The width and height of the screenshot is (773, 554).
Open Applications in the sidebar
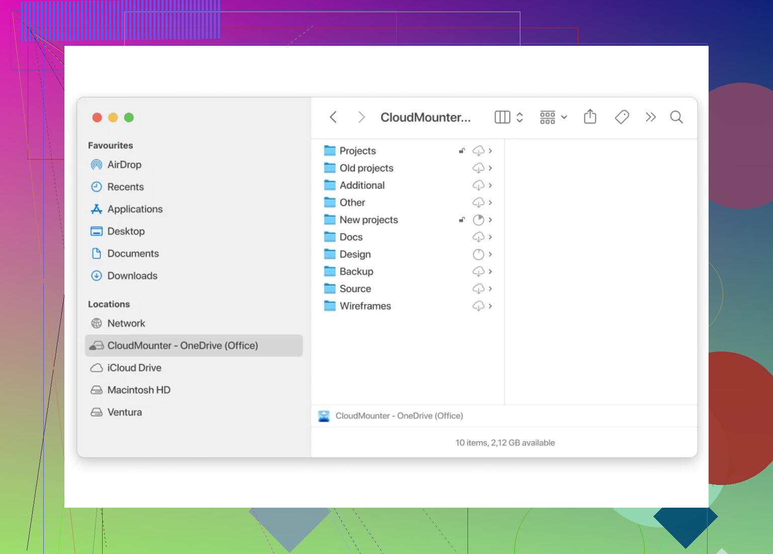(x=194, y=209)
